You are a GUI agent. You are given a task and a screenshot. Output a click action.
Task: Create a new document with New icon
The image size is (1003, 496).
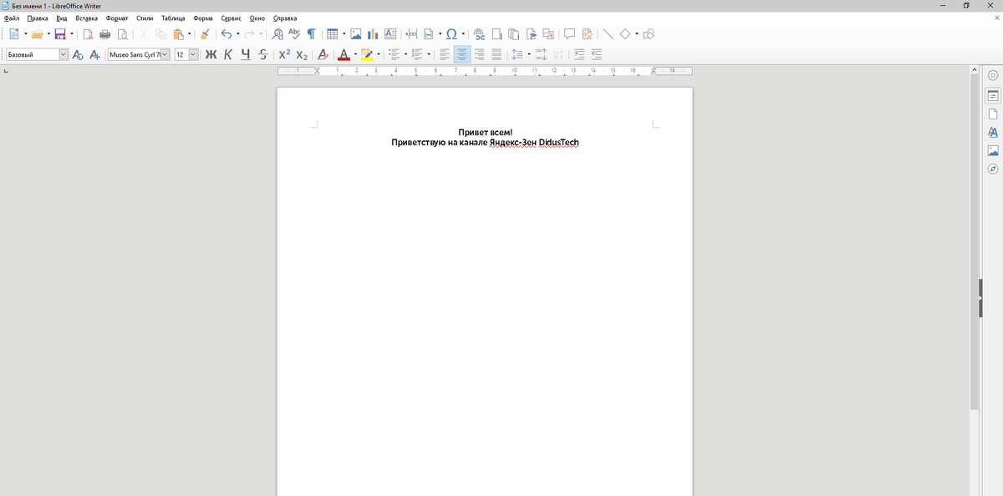pyautogui.click(x=13, y=34)
